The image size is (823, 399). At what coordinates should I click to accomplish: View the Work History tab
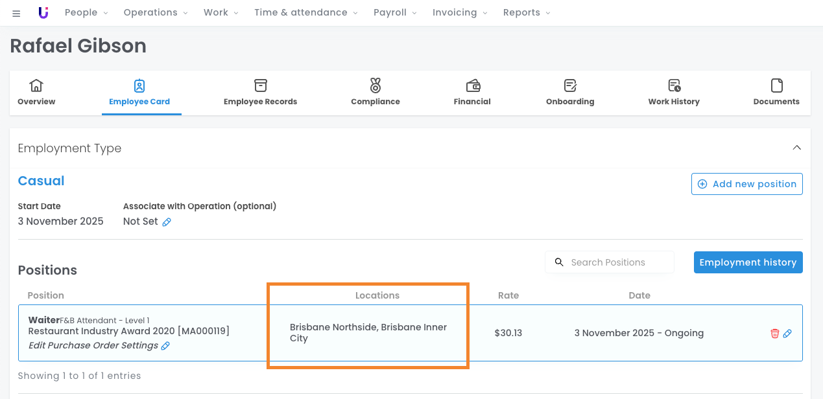(674, 93)
